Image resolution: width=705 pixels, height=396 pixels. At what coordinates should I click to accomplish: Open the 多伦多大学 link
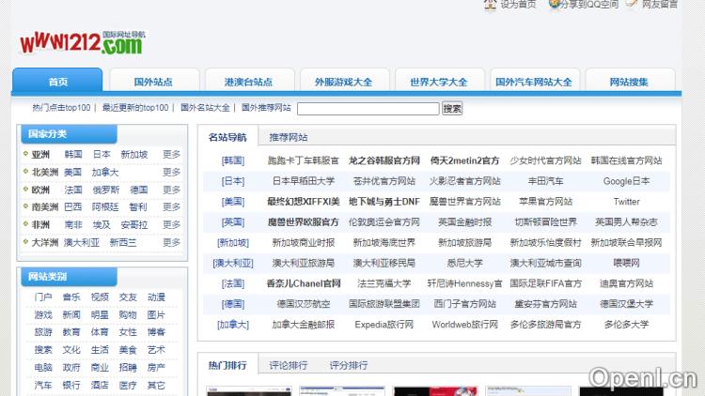[626, 325]
